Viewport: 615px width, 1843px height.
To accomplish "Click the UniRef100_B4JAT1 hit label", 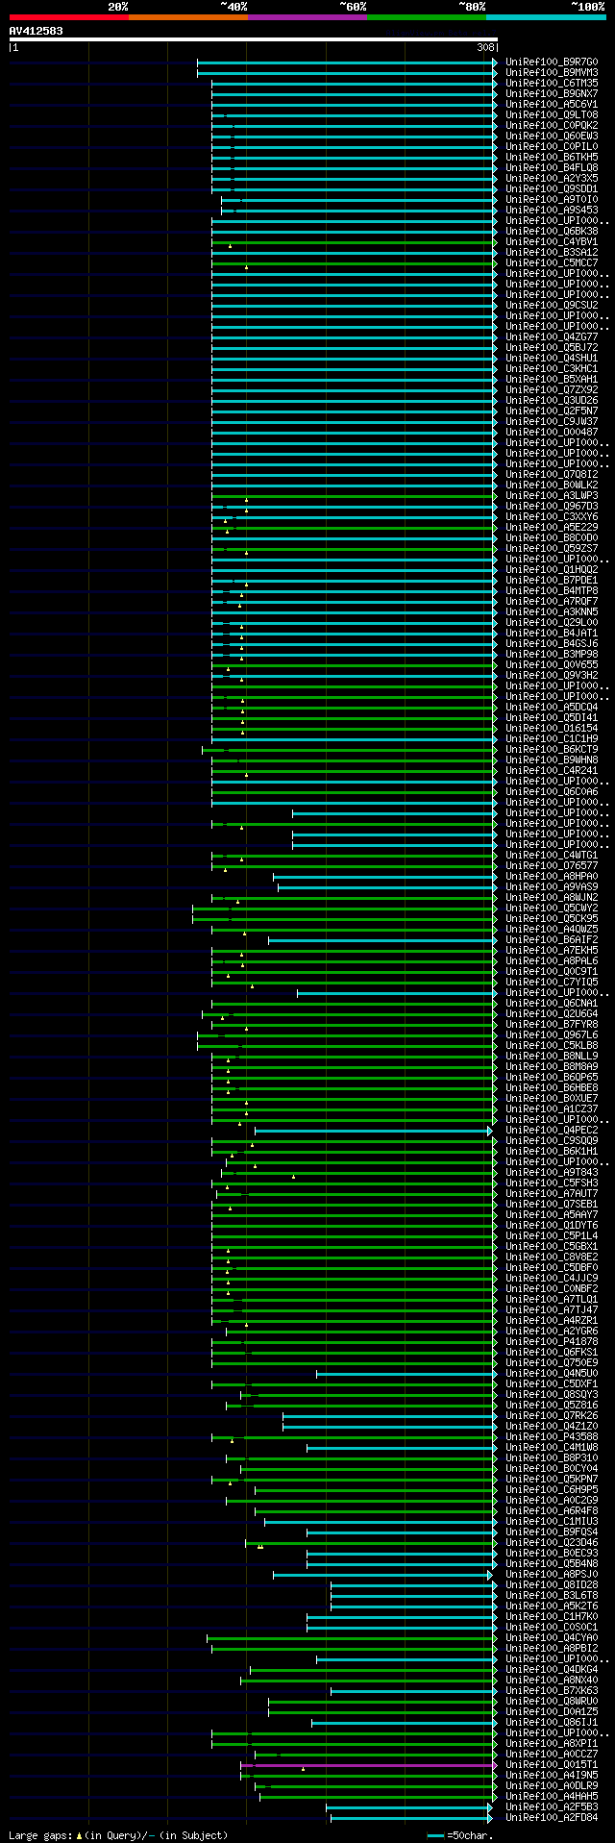I will pos(552,633).
